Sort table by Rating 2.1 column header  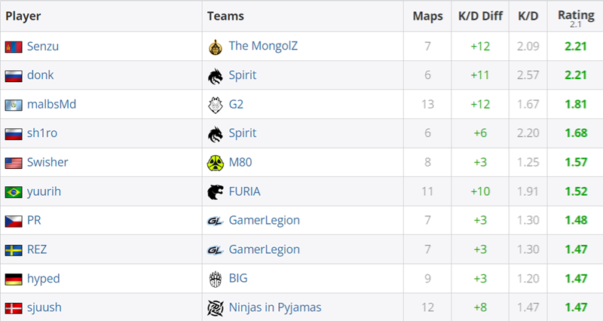576,18
